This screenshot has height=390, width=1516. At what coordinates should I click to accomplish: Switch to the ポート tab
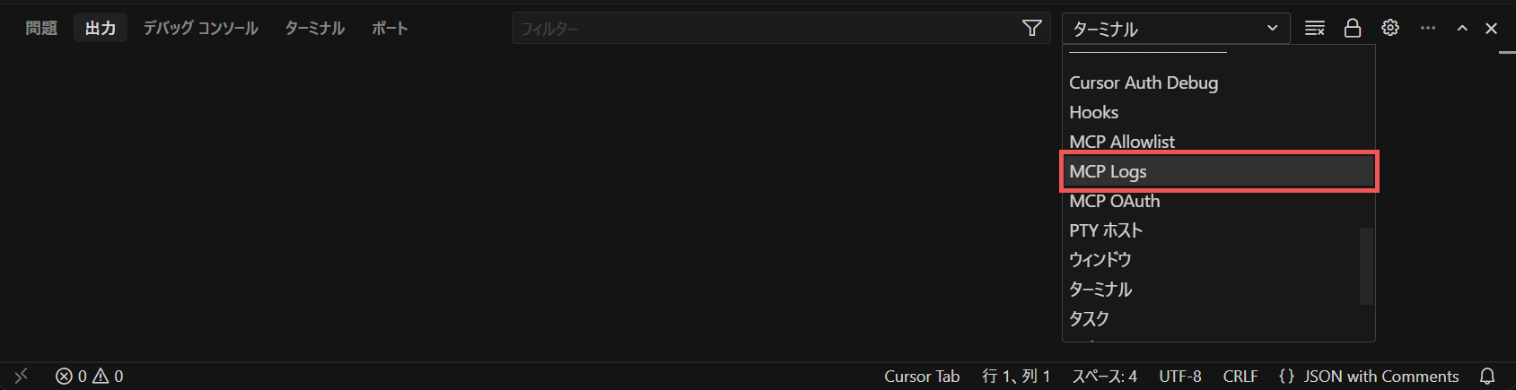pos(390,29)
